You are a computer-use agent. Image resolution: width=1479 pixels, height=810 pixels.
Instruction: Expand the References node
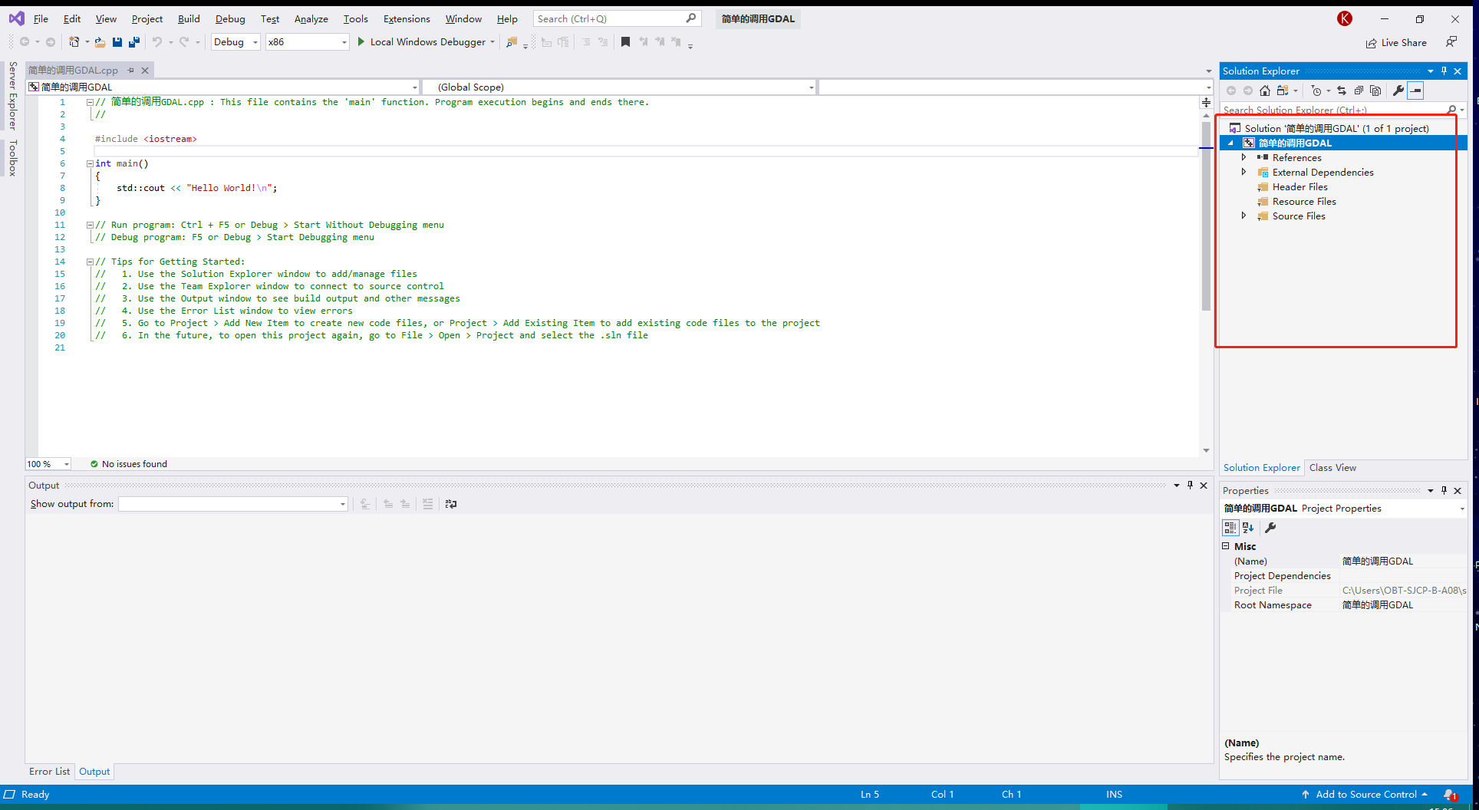pyautogui.click(x=1244, y=157)
